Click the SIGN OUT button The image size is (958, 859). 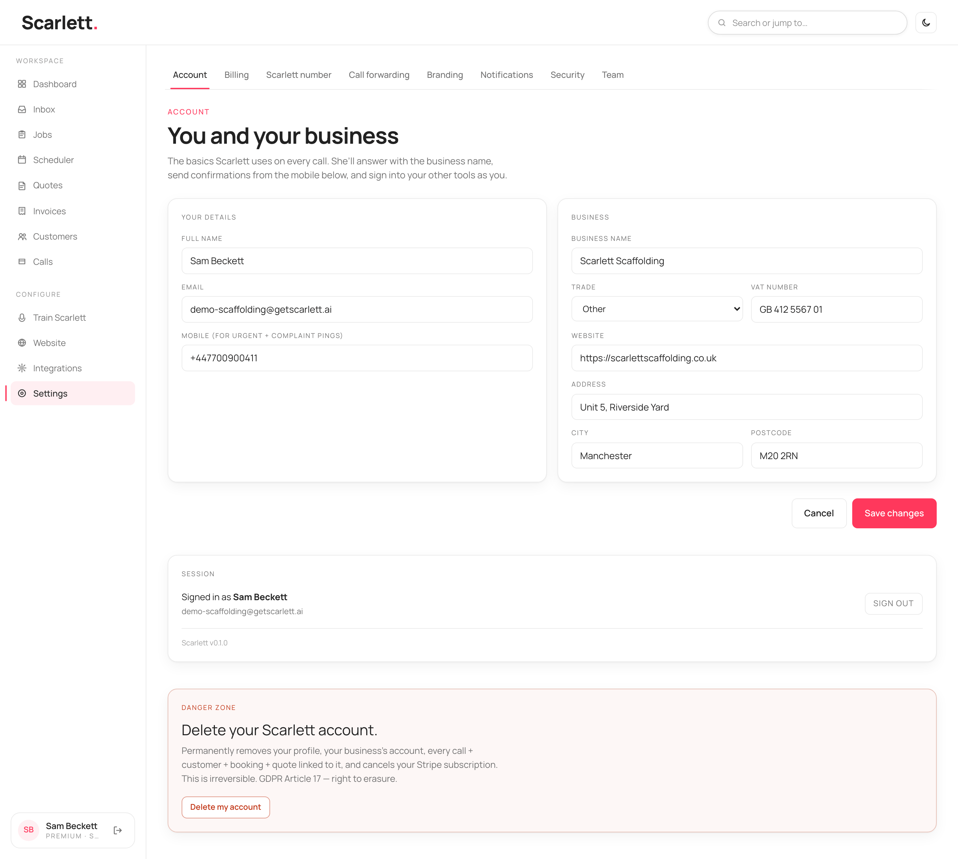(x=893, y=603)
